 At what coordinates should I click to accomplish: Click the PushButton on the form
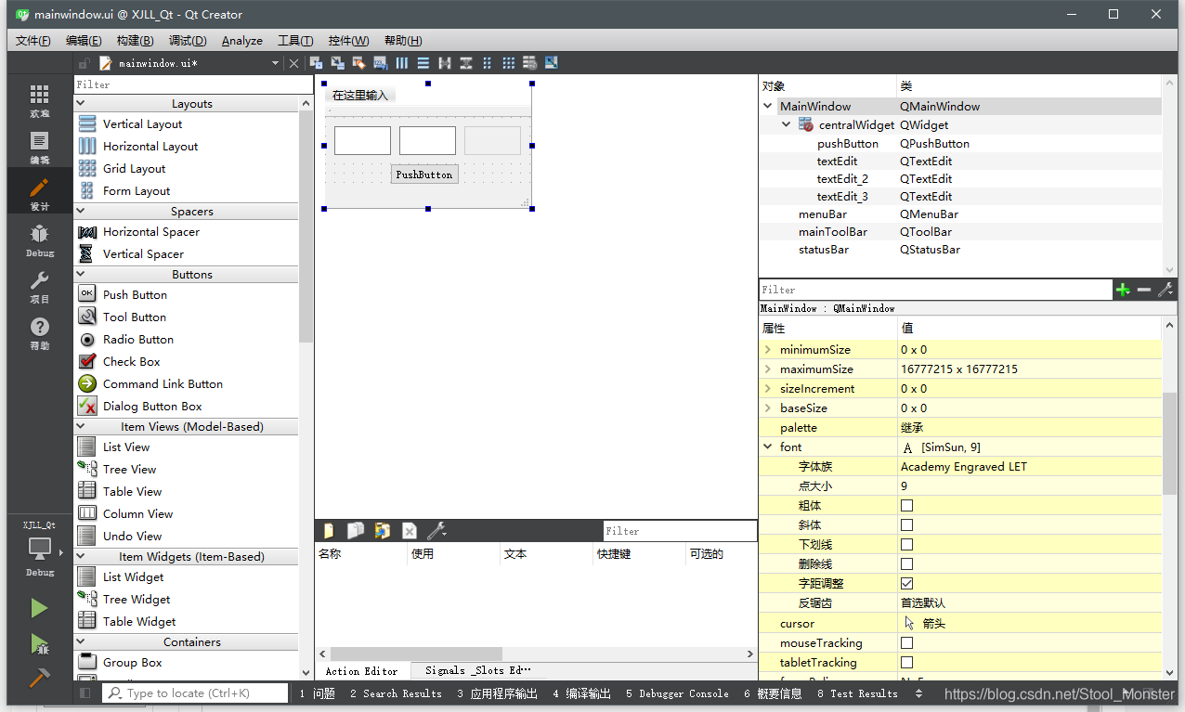tap(424, 175)
